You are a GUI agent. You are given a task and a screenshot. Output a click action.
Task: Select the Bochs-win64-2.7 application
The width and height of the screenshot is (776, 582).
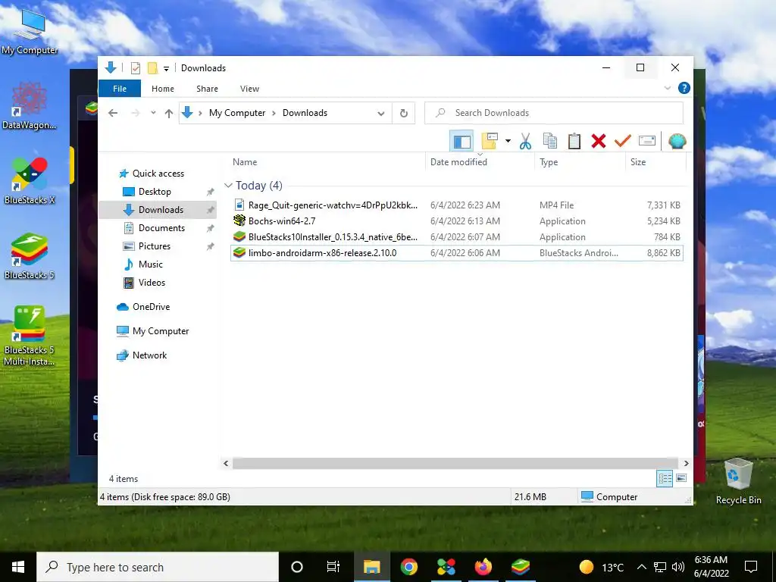[x=456, y=221]
